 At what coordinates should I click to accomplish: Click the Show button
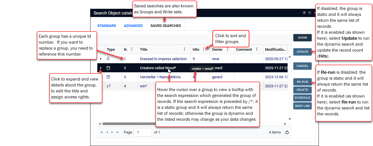point(302,37)
